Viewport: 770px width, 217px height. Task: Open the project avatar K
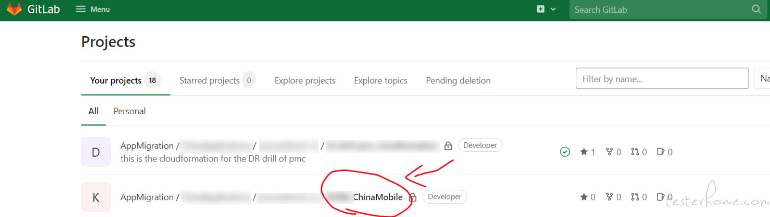(96, 197)
